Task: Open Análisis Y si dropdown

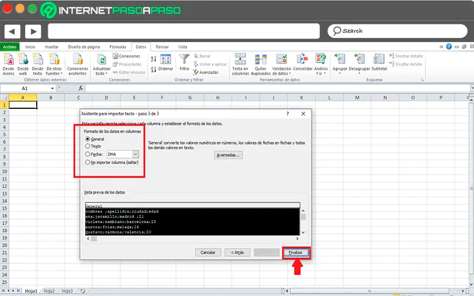Action: (x=321, y=64)
